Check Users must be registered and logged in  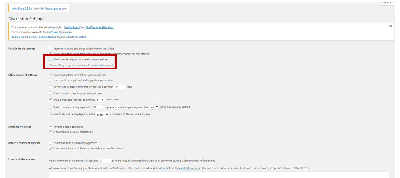point(50,80)
